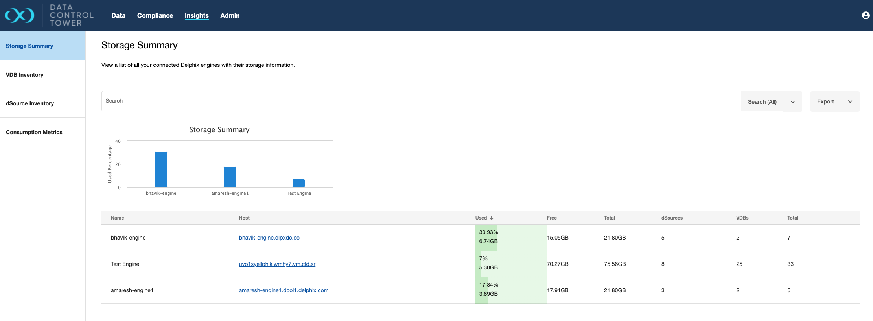The height and width of the screenshot is (321, 873).
Task: Click inside the Search input field
Action: click(421, 101)
